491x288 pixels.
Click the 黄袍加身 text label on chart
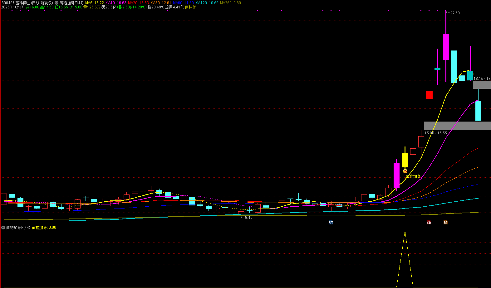tap(413, 176)
